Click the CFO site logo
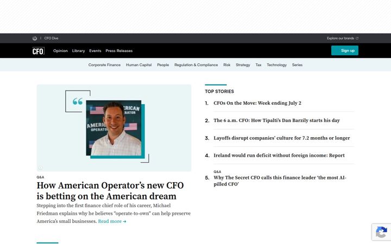Screen dimensions: 391x244 click(x=39, y=51)
